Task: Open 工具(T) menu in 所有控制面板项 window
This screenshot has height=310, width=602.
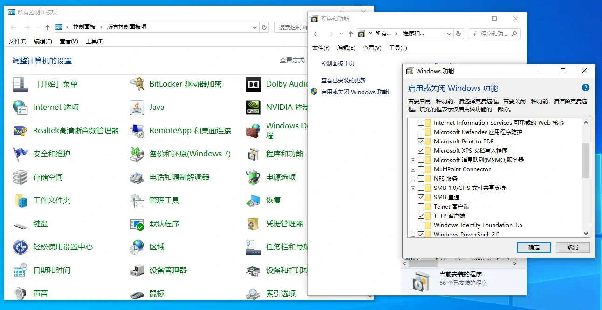Action: (x=95, y=41)
